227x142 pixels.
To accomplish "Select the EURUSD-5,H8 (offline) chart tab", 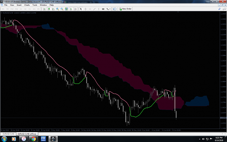I will [27, 134].
